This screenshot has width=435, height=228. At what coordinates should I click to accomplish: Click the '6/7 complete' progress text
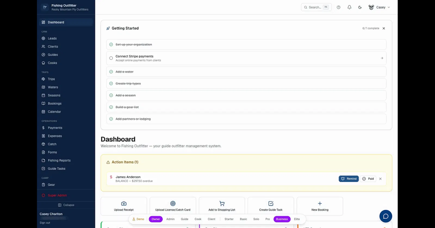[371, 28]
